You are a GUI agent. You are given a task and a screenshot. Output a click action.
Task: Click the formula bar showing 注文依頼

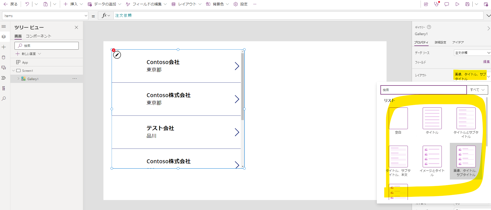298,15
